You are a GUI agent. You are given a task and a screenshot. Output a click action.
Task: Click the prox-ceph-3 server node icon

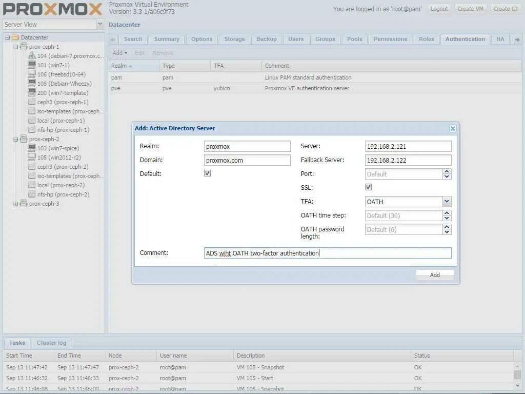coord(24,203)
